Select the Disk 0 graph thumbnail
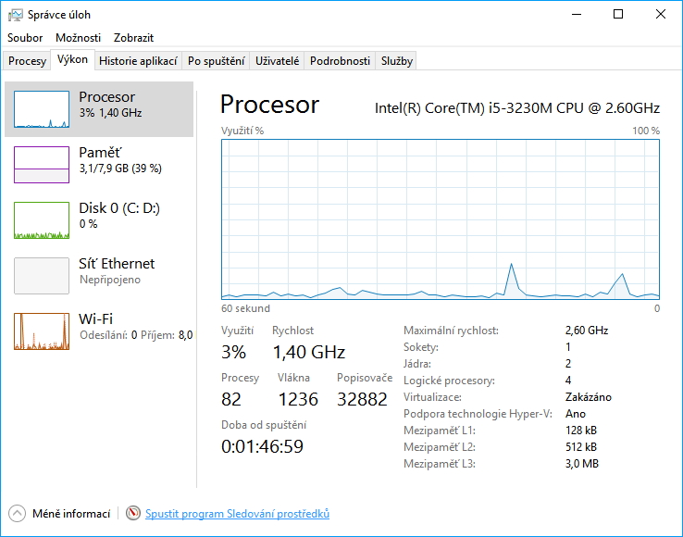The height and width of the screenshot is (537, 683). coord(42,220)
